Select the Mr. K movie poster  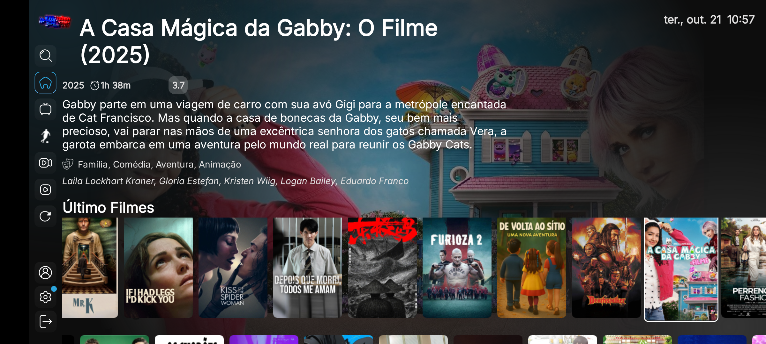(90, 268)
